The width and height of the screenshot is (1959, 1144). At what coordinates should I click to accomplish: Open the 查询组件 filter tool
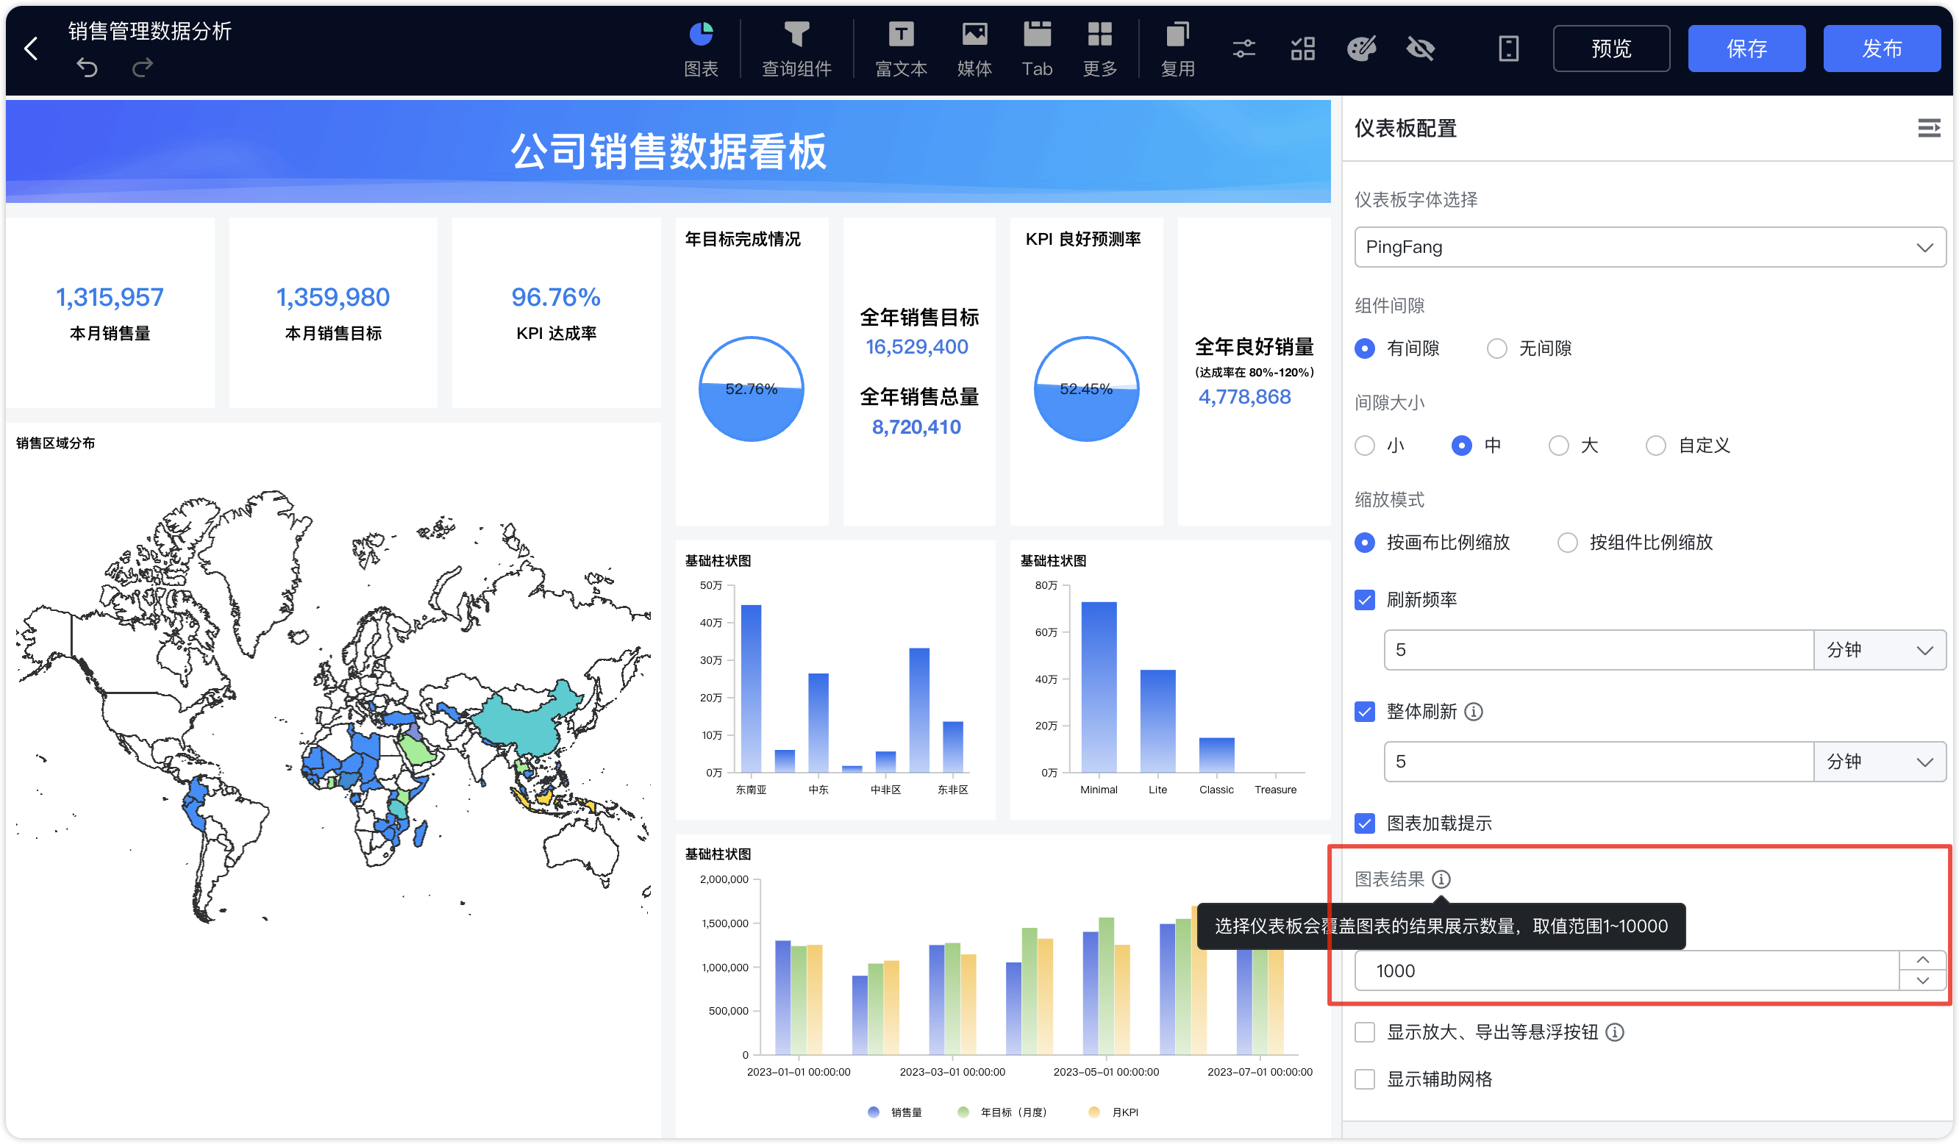[796, 49]
